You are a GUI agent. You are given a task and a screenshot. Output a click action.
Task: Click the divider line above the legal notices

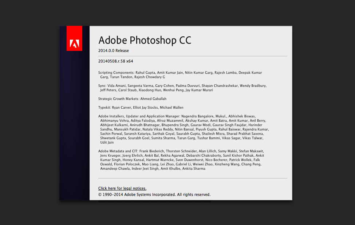pos(193,178)
